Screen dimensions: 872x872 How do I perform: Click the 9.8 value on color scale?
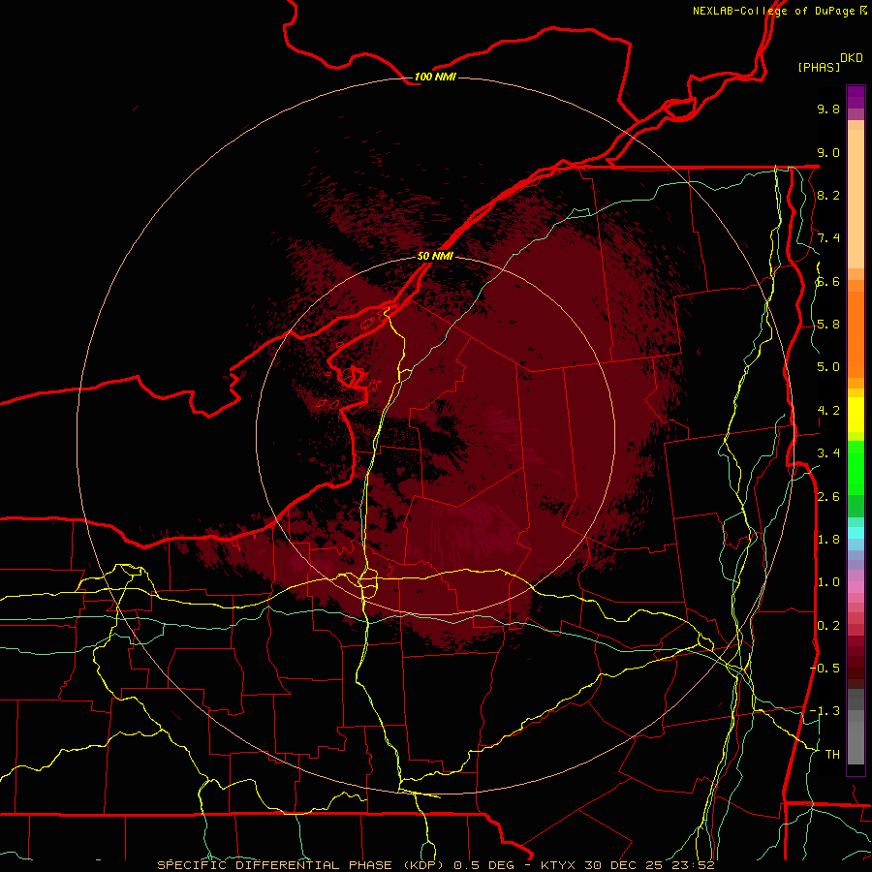click(x=828, y=109)
